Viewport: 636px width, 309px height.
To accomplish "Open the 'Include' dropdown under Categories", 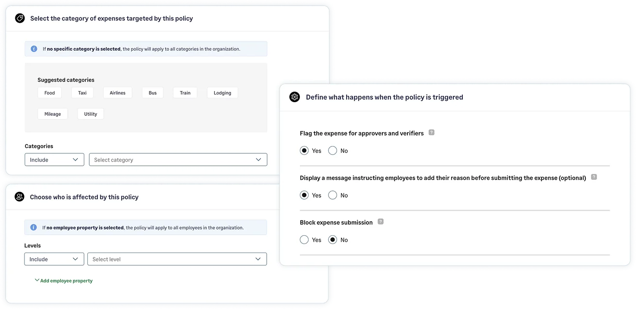I will (54, 159).
